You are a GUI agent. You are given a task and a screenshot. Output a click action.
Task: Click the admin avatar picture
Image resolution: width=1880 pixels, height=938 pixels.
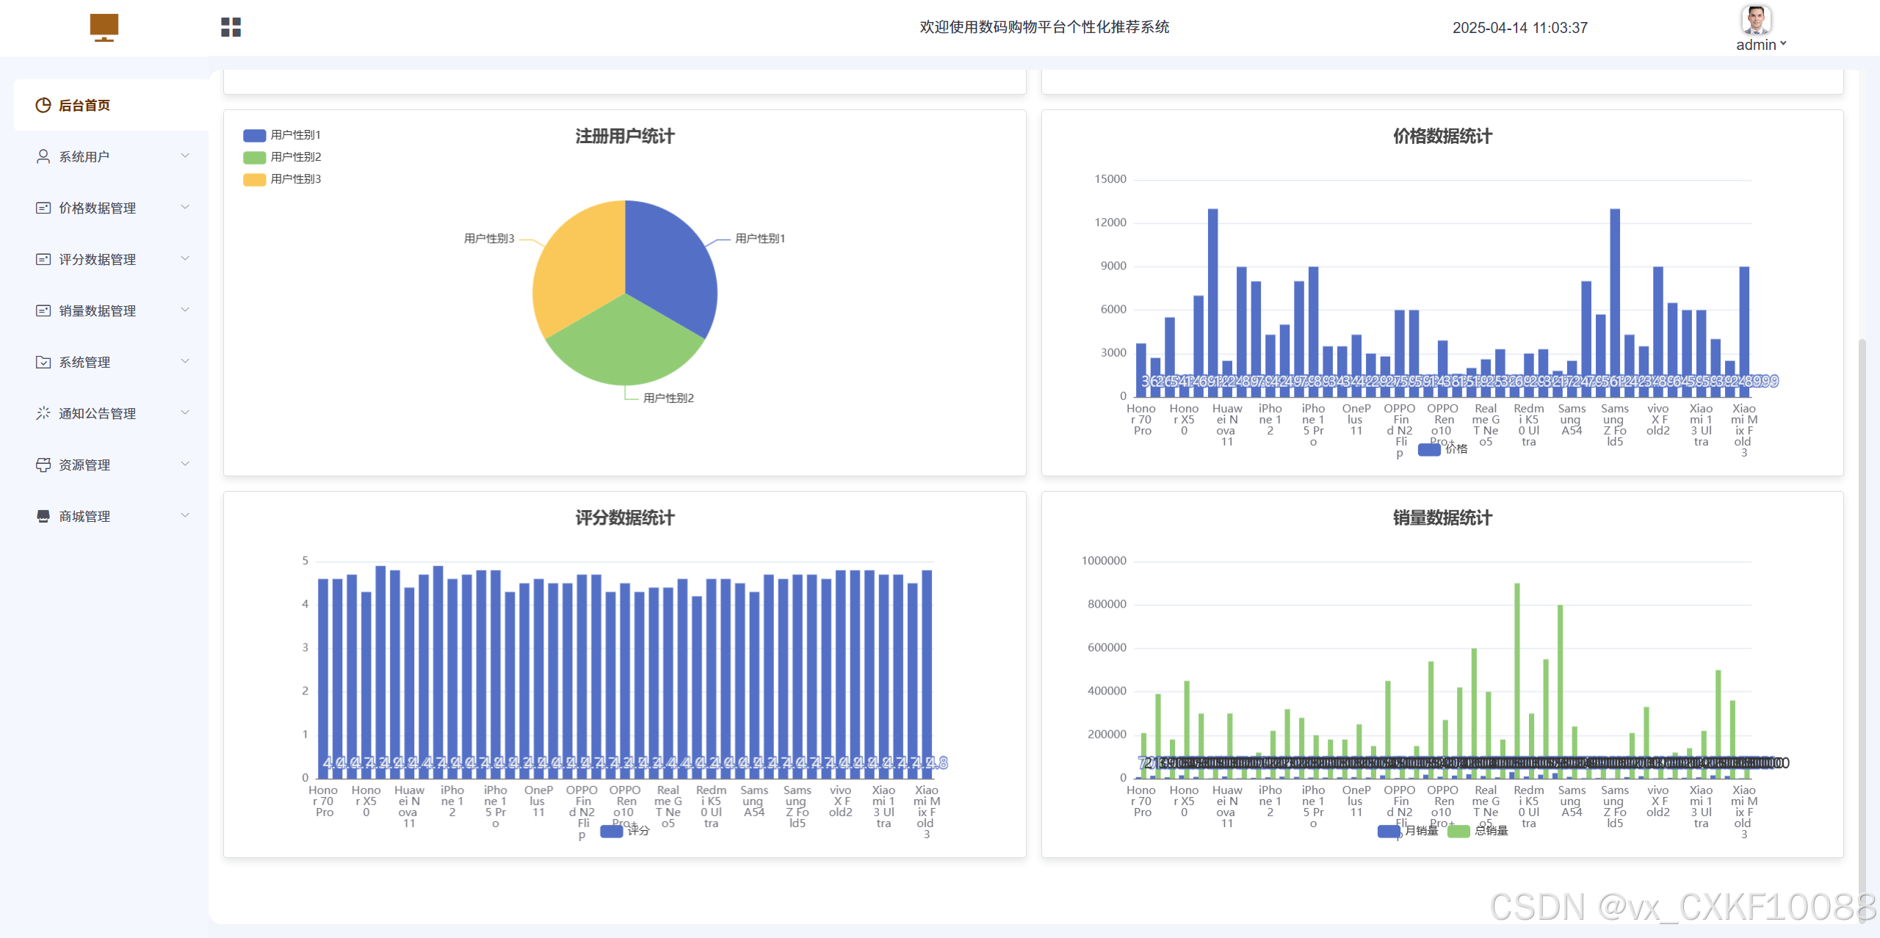click(1755, 20)
